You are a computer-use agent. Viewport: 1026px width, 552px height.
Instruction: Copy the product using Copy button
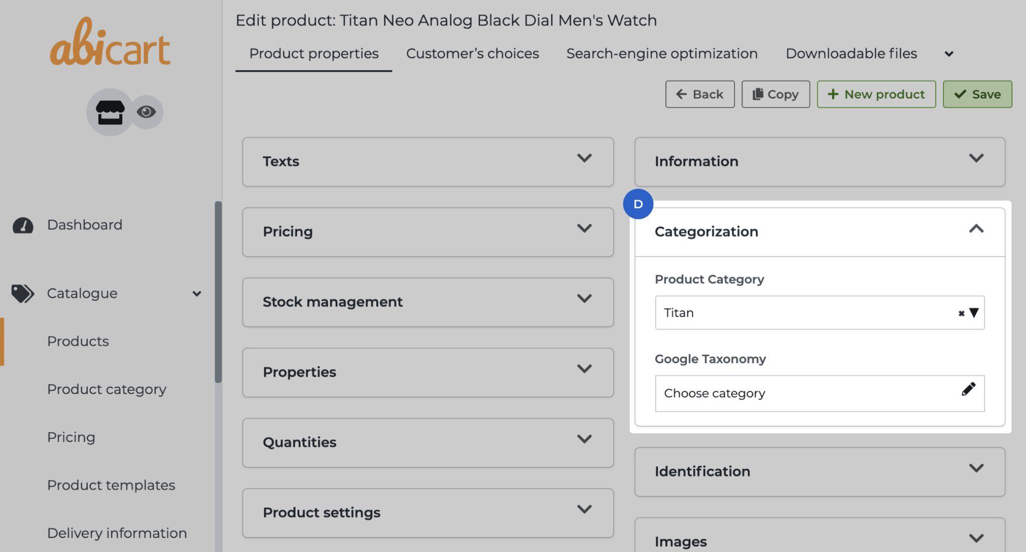[775, 94]
